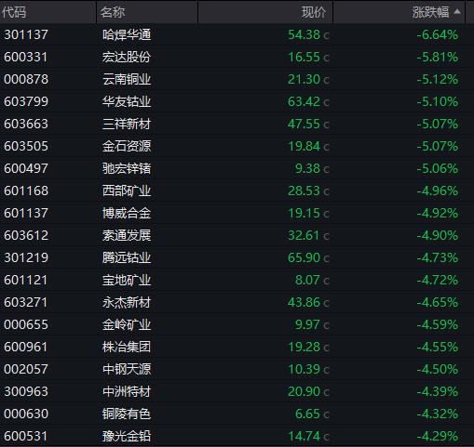
Task: Open the 驰宏锌锗 stock name
Action: [127, 168]
